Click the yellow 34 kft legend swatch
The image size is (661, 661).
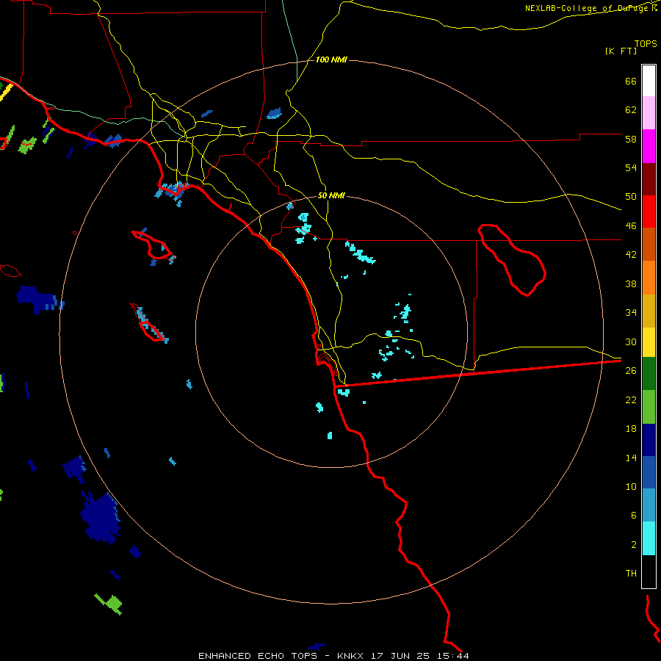(649, 342)
